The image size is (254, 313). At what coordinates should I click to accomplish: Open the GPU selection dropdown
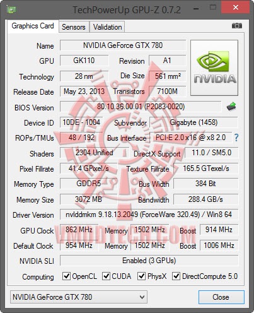point(79,297)
